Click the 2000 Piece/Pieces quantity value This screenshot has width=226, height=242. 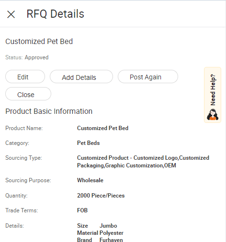pyautogui.click(x=101, y=196)
